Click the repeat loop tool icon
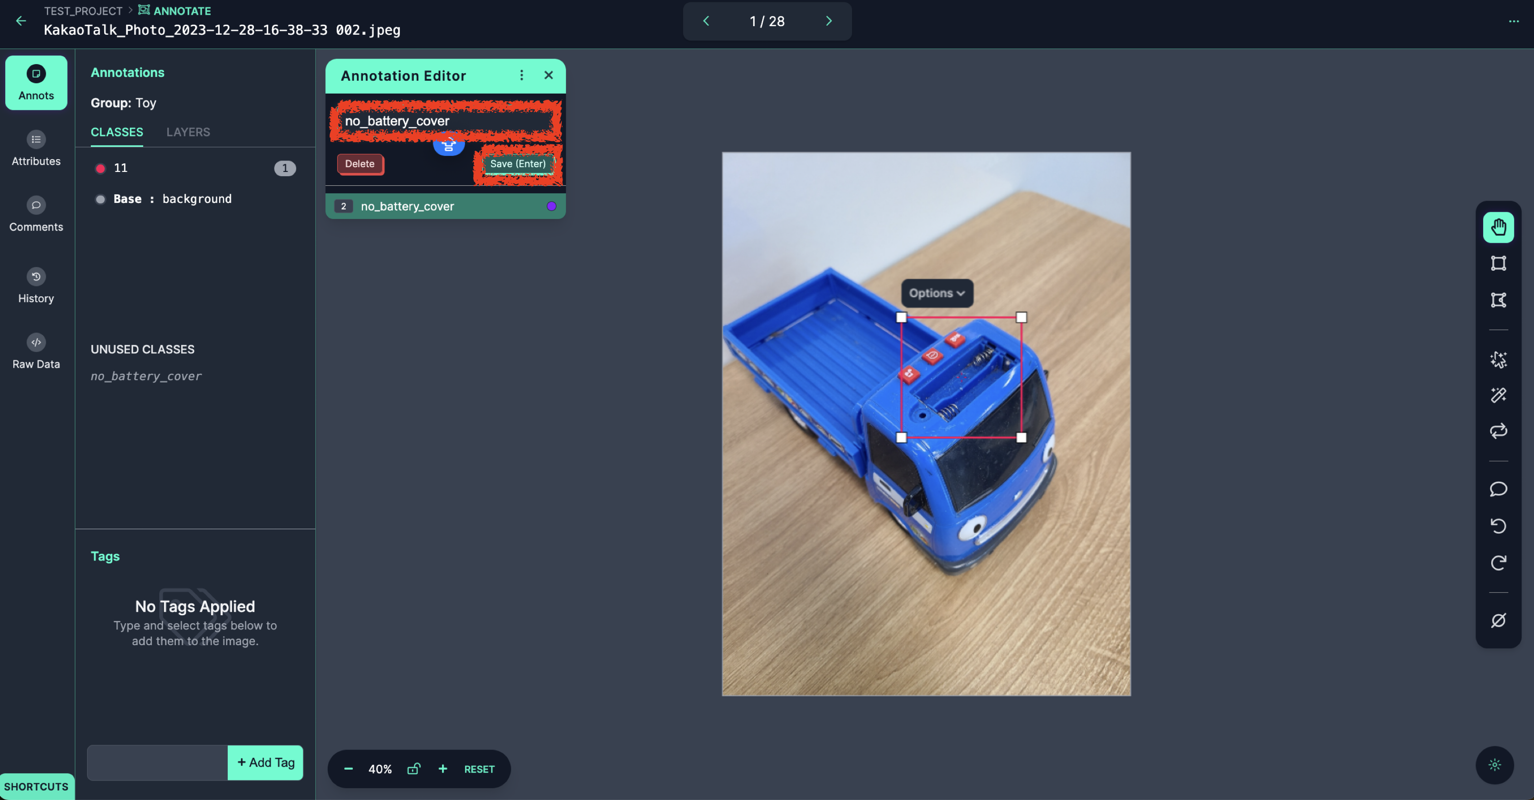 pos(1498,430)
